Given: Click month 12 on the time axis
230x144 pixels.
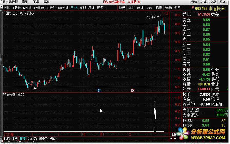Looking at the screenshot, I should [x=129, y=134].
